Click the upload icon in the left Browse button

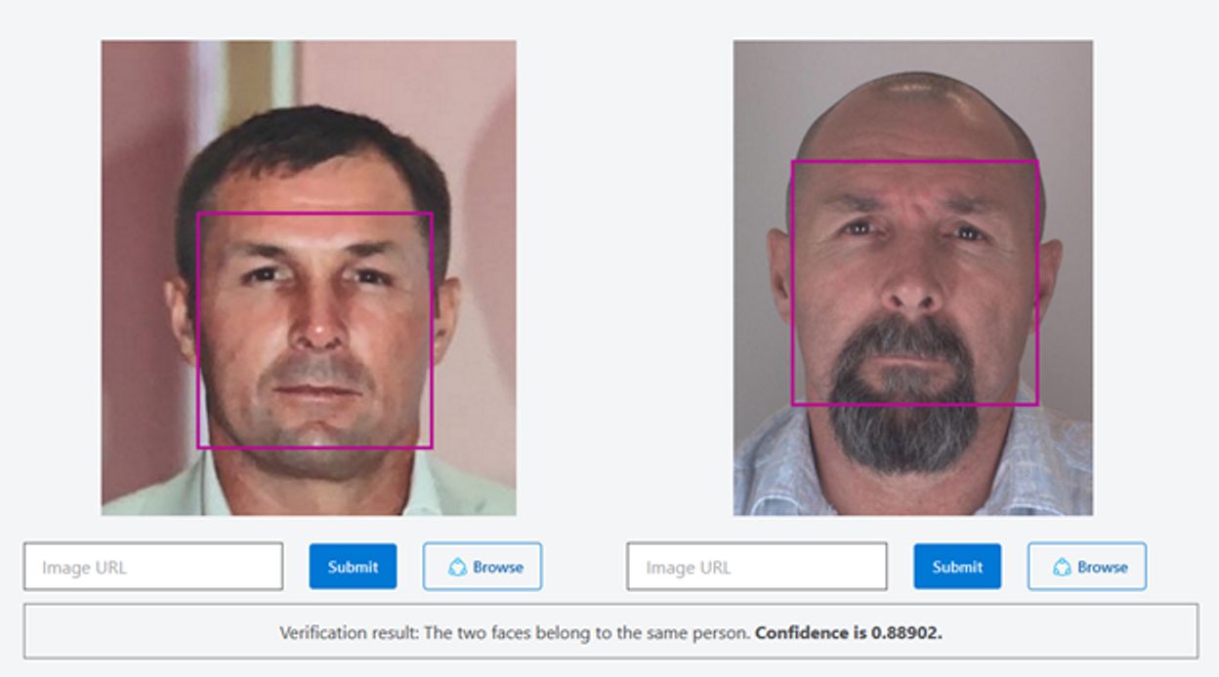pos(456,567)
